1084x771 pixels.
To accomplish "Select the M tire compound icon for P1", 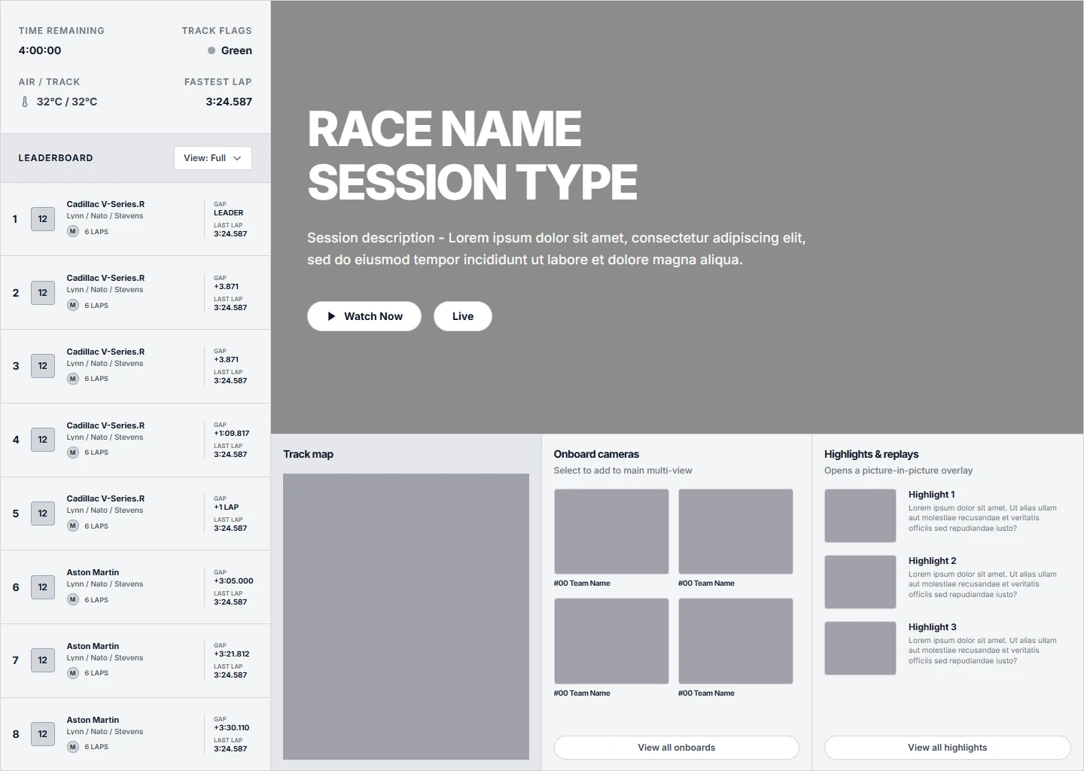I will (x=72, y=231).
